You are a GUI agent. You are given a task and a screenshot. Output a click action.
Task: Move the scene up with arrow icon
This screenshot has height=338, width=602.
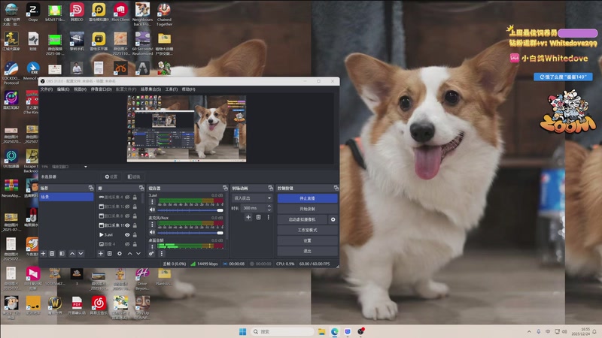72,254
